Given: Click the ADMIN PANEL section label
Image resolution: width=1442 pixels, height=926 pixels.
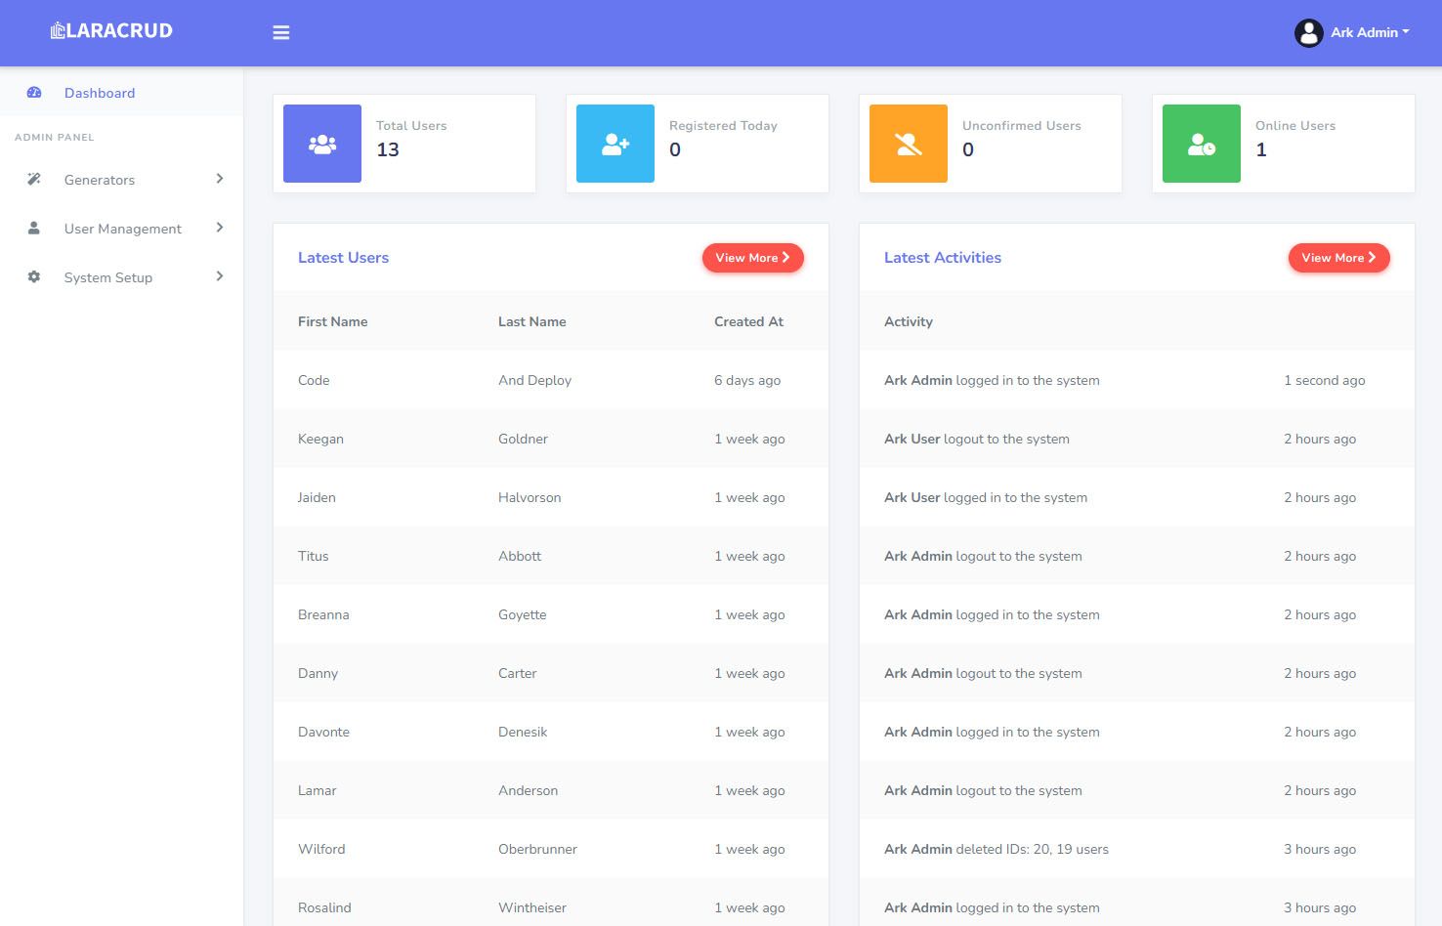Looking at the screenshot, I should point(55,137).
